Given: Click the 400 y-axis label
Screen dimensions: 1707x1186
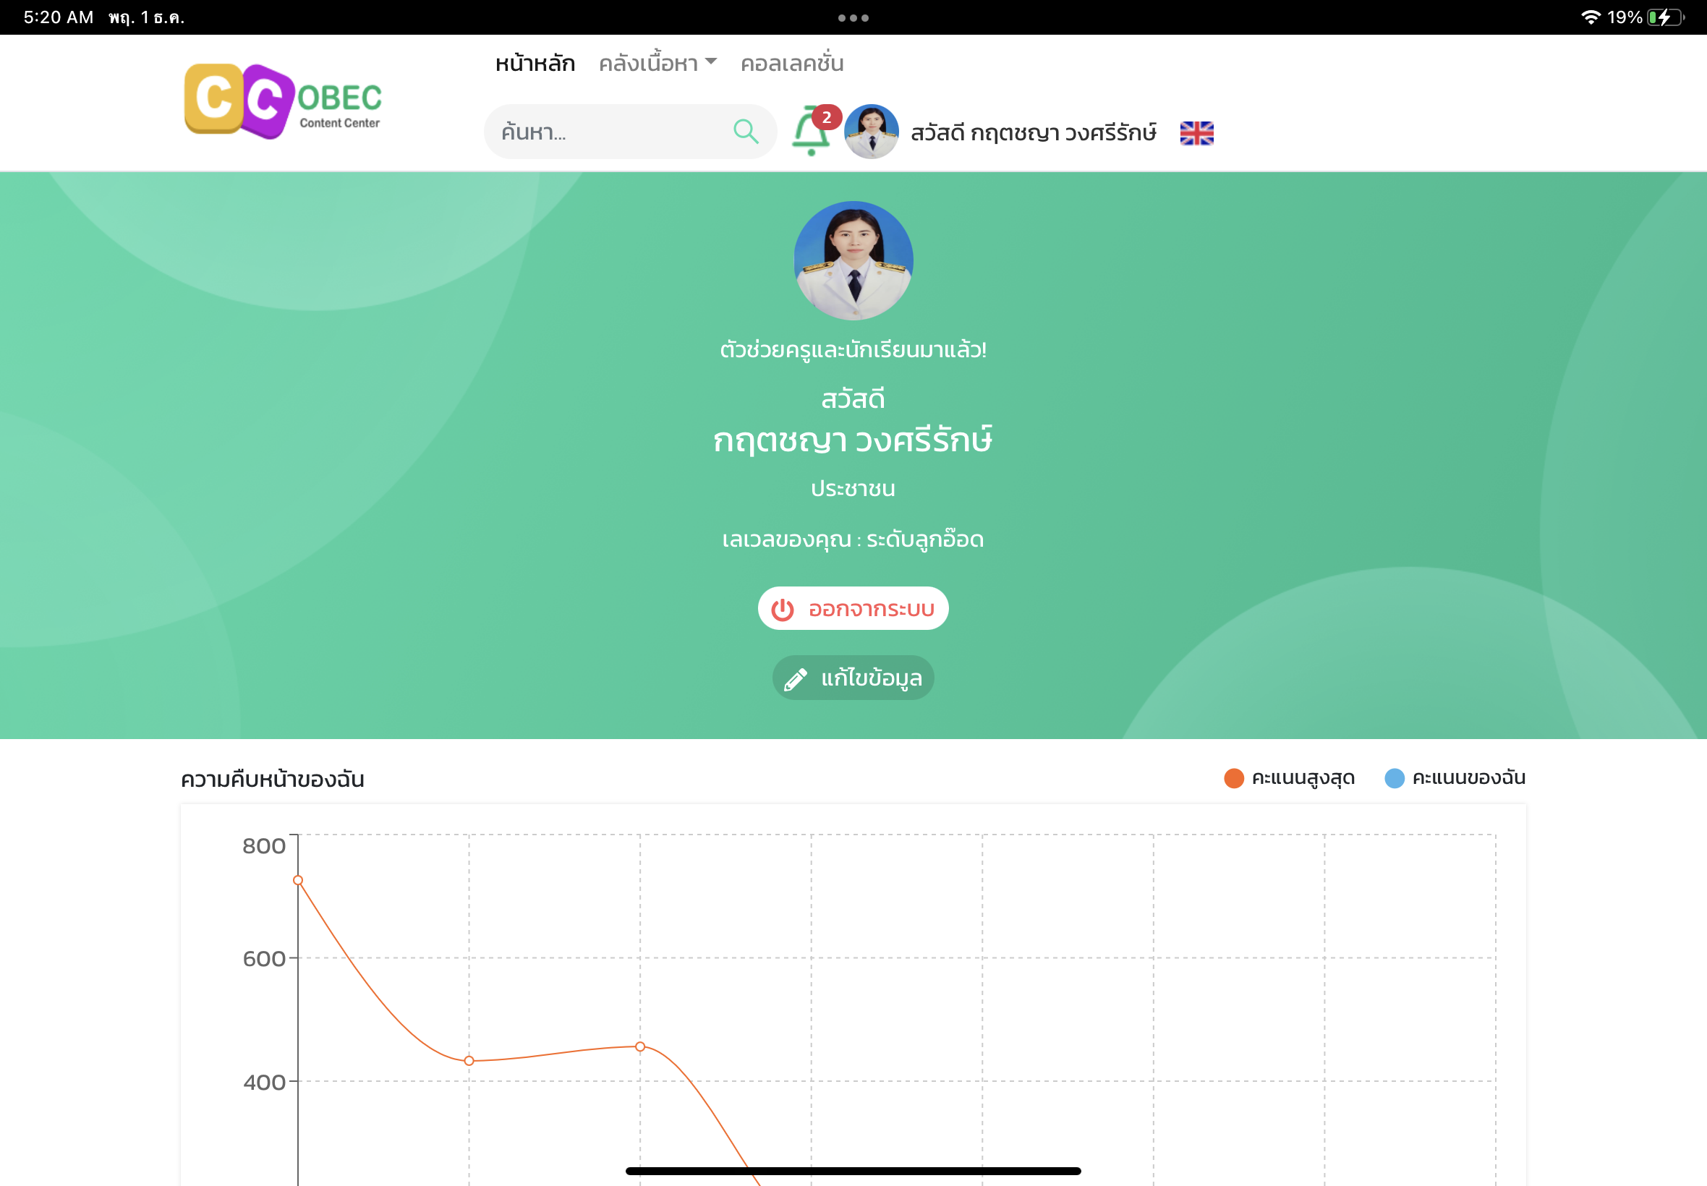Looking at the screenshot, I should pos(264,1082).
